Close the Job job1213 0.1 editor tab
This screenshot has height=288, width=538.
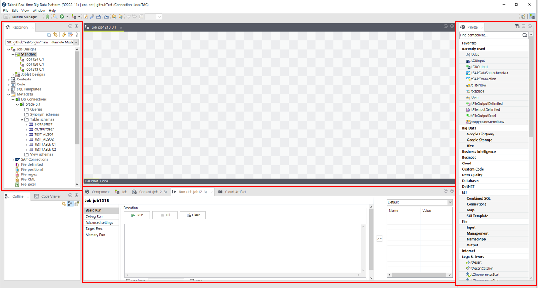click(x=121, y=28)
